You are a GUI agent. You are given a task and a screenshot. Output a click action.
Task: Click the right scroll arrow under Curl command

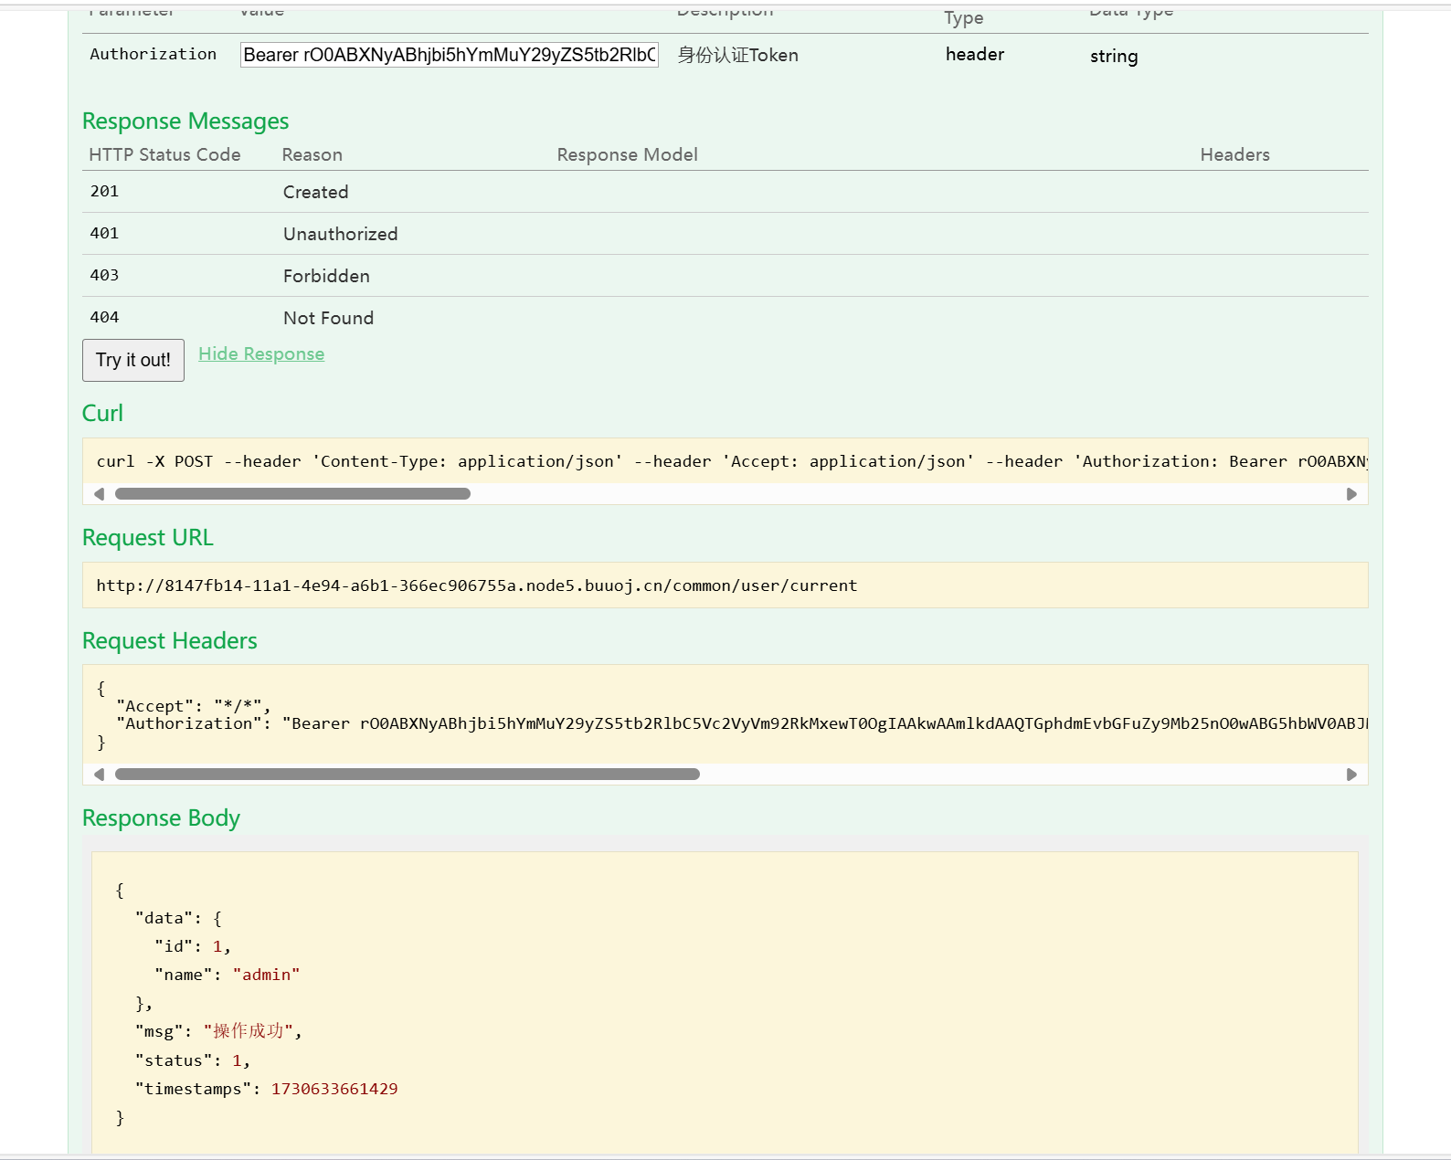(1351, 494)
